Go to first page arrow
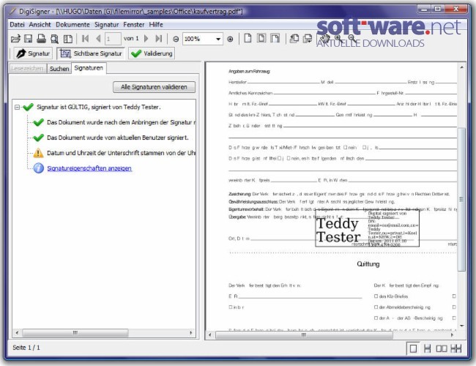The width and height of the screenshot is (476, 366). (85, 39)
